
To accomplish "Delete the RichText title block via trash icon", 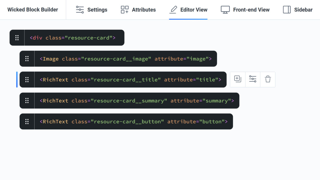I will click(x=268, y=79).
